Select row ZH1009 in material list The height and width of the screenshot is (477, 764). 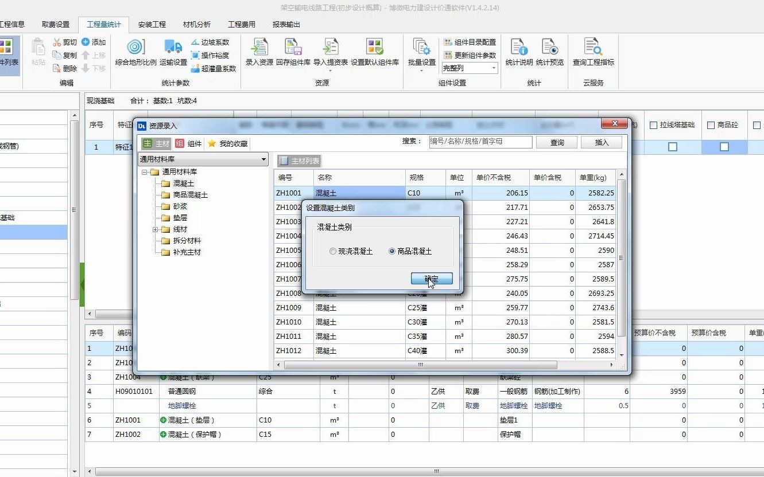point(445,308)
